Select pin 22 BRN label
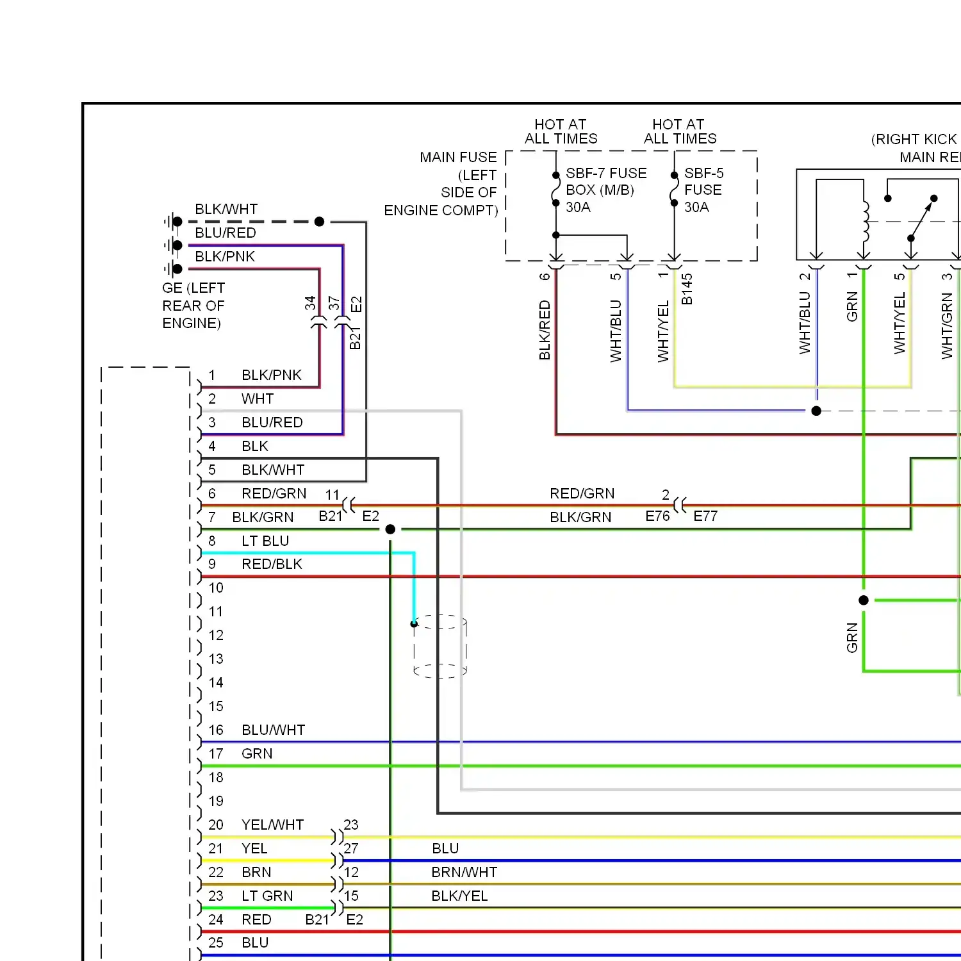961x961 pixels. coord(256,873)
